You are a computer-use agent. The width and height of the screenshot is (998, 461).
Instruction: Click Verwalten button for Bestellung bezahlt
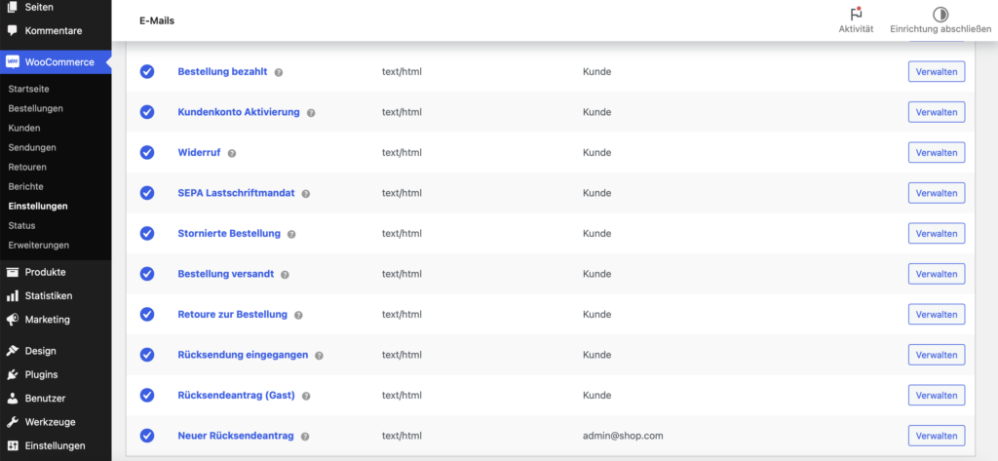(x=937, y=72)
